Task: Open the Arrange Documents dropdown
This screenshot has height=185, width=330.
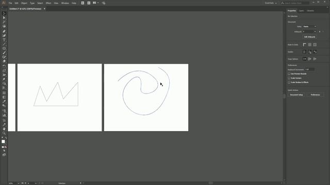Action: [95, 3]
